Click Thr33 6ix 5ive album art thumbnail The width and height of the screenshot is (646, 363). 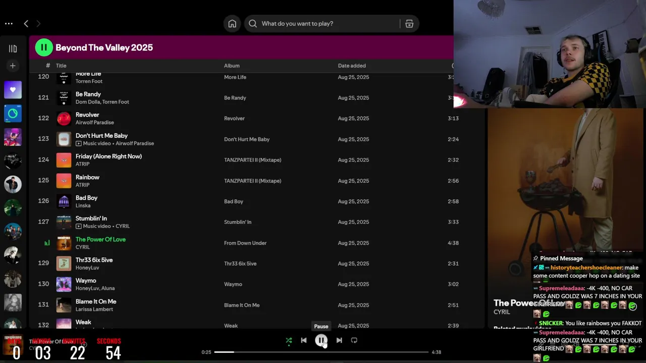coord(64,264)
